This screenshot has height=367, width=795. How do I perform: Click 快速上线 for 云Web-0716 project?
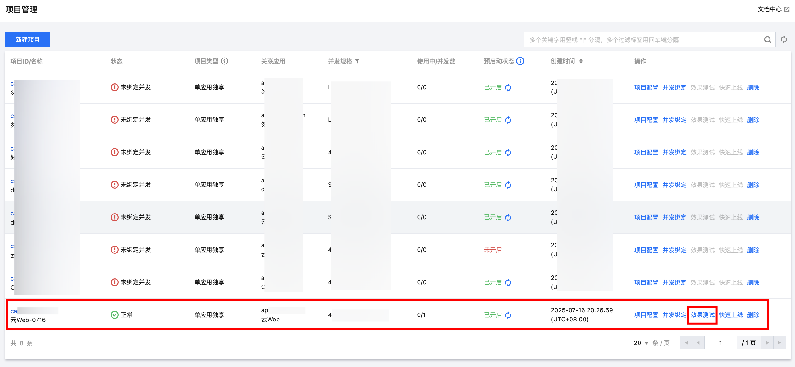coord(731,315)
